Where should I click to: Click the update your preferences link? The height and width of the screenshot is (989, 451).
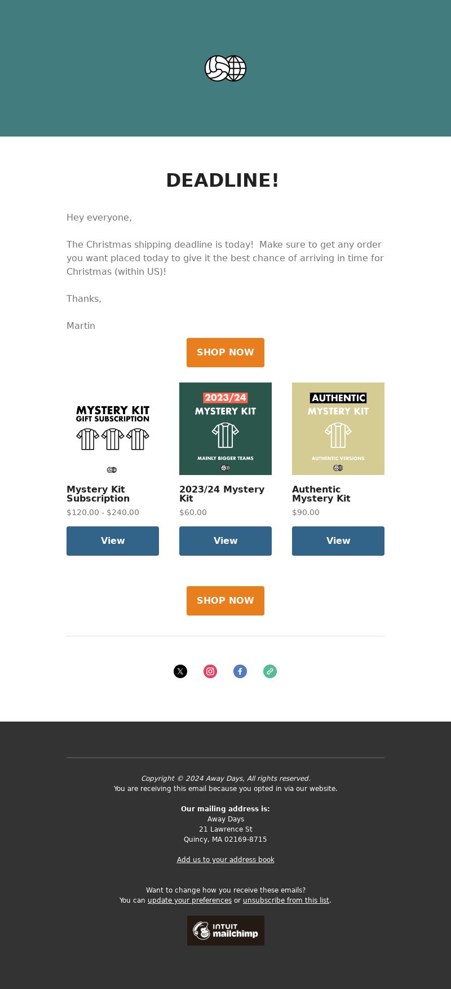189,900
